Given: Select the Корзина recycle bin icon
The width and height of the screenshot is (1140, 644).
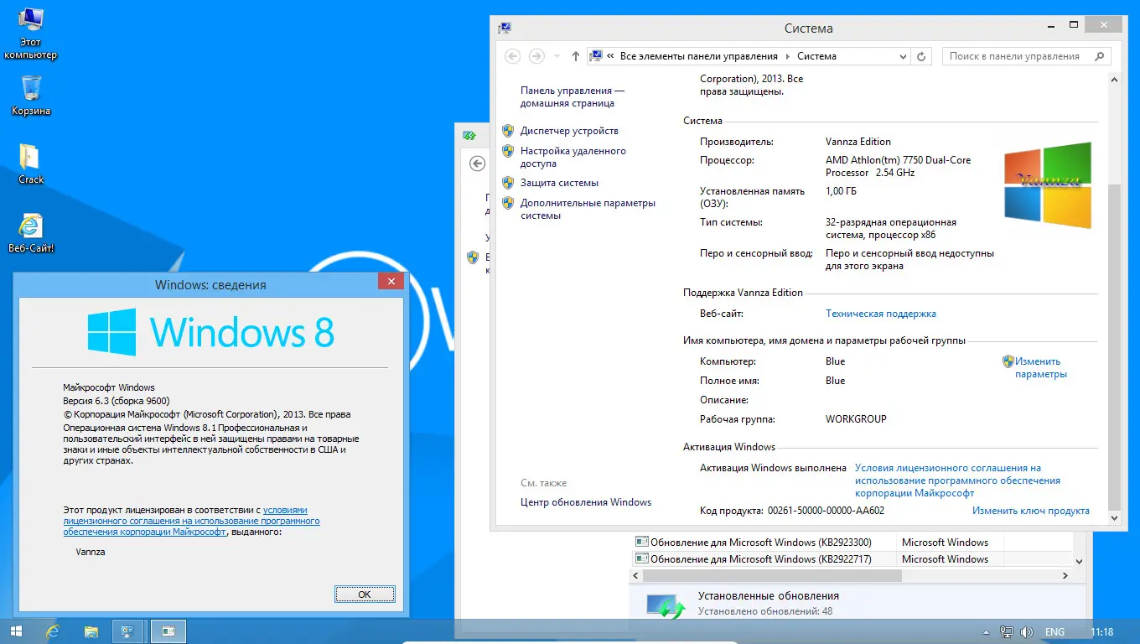Looking at the screenshot, I should point(31,95).
